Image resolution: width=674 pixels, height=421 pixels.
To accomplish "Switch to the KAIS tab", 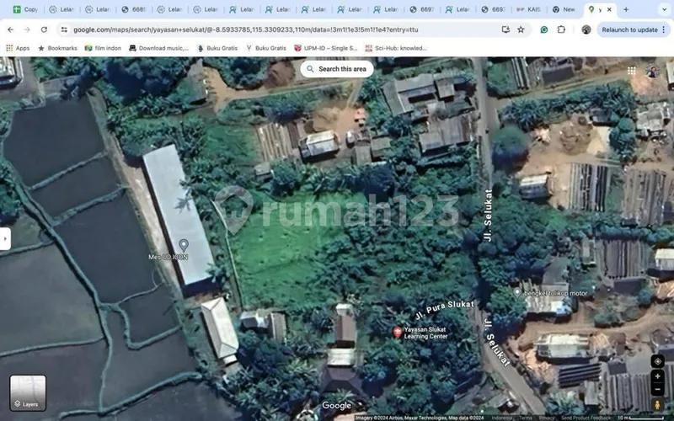I will 528,9.
